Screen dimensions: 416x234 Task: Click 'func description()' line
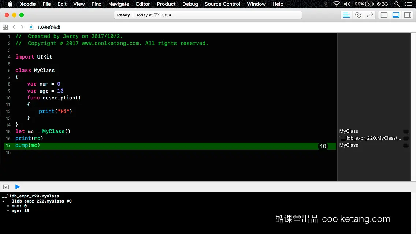coord(54,98)
